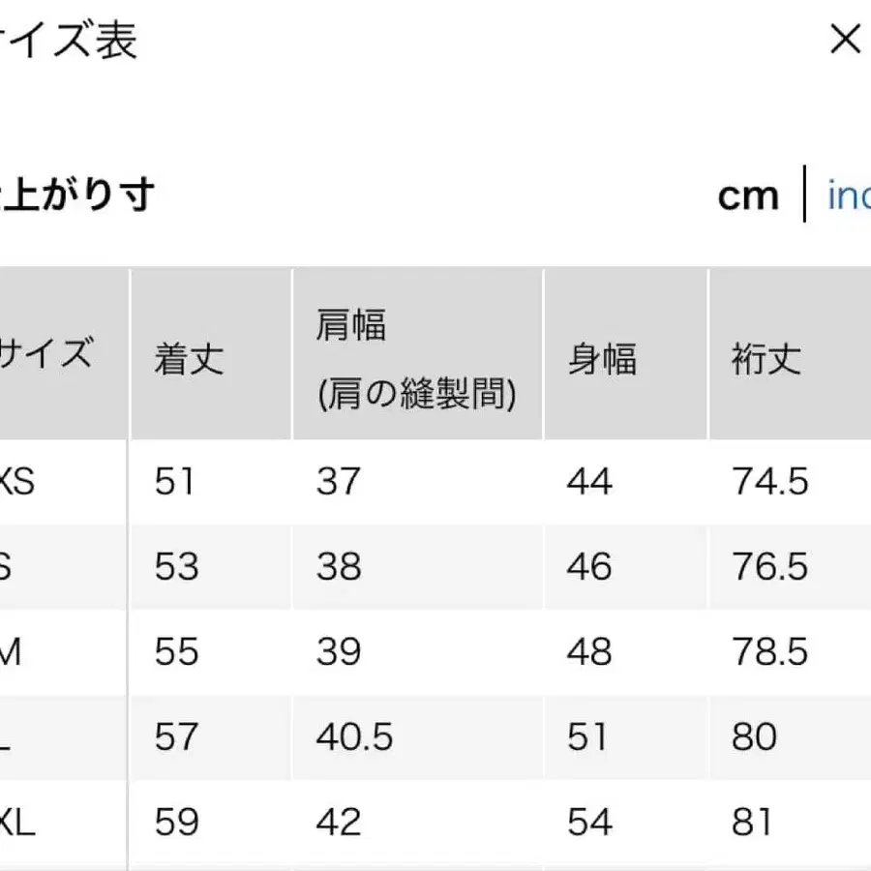Select the 74.5 裄丈 value for XS

tap(769, 481)
